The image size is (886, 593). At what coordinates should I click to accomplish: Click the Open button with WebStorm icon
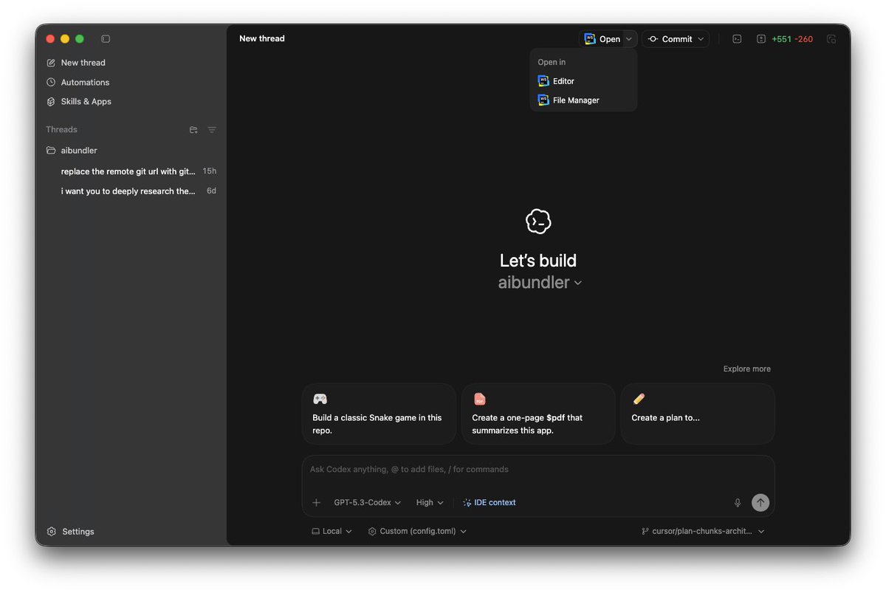(601, 39)
